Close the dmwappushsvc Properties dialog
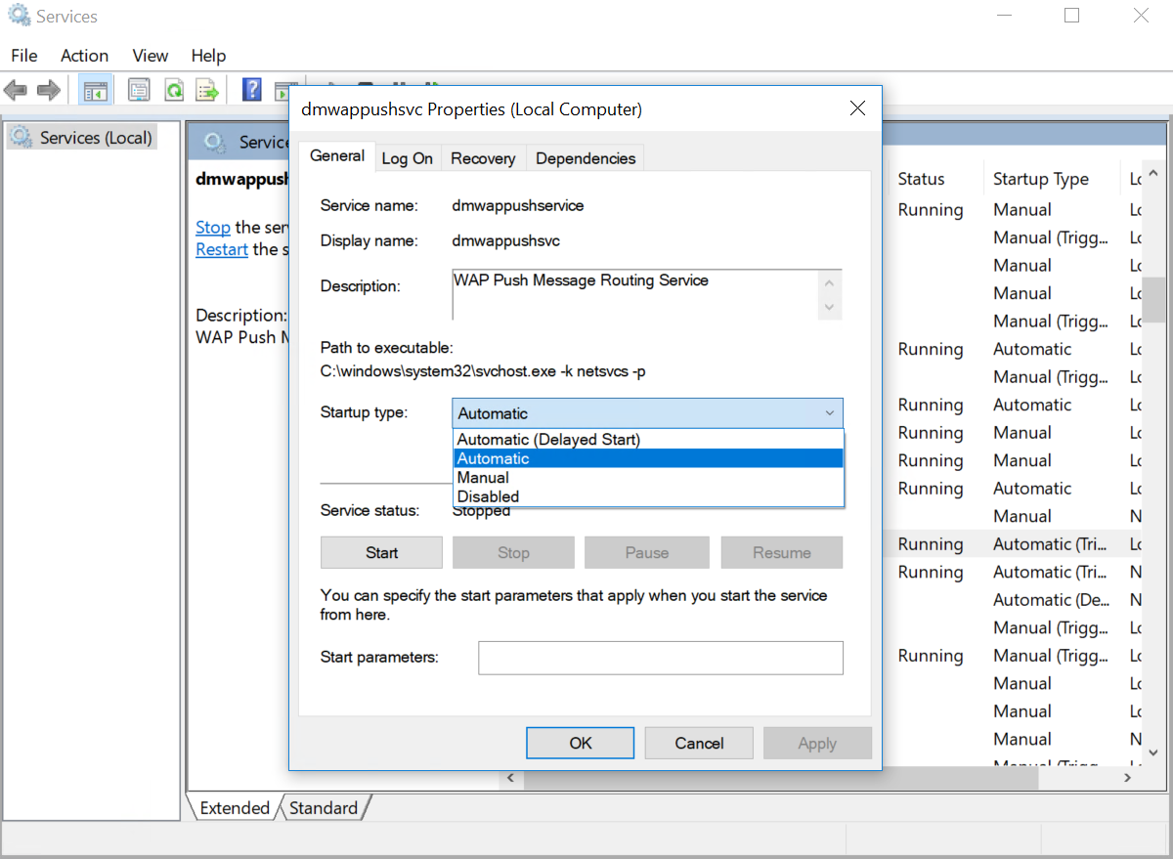Image resolution: width=1173 pixels, height=859 pixels. [857, 108]
